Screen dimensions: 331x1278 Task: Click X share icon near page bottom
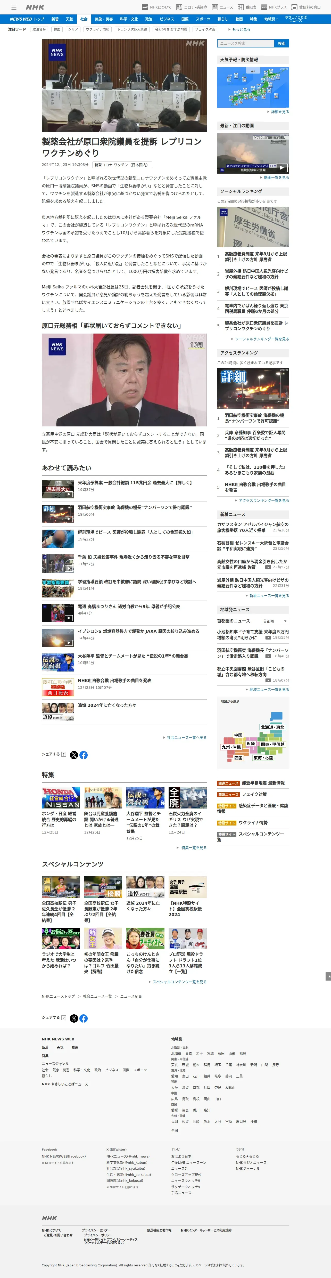point(74,1018)
